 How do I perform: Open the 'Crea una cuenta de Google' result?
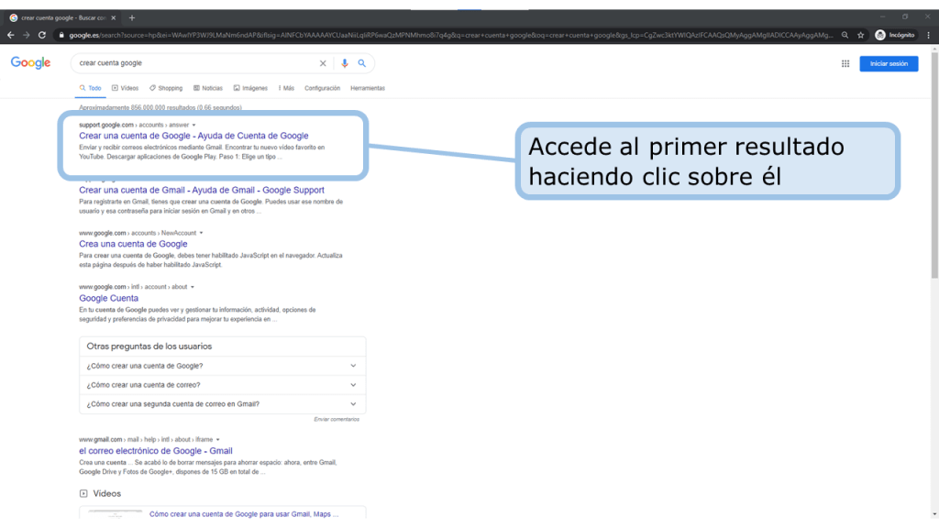pos(133,244)
